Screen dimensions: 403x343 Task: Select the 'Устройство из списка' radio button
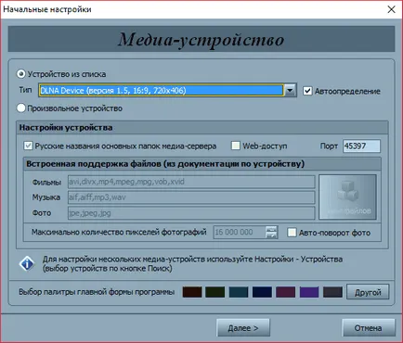coord(20,74)
